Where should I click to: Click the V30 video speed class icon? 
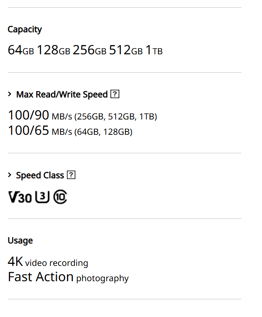coord(20,197)
